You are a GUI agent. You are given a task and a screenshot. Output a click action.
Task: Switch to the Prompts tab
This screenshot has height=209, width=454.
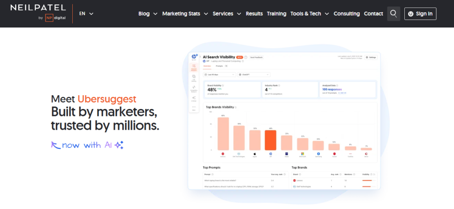point(222,66)
